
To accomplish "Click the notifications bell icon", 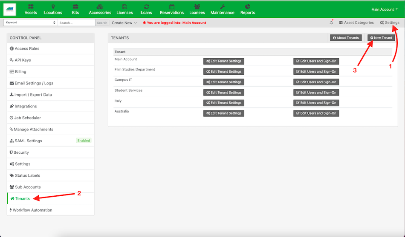I will click(331, 23).
